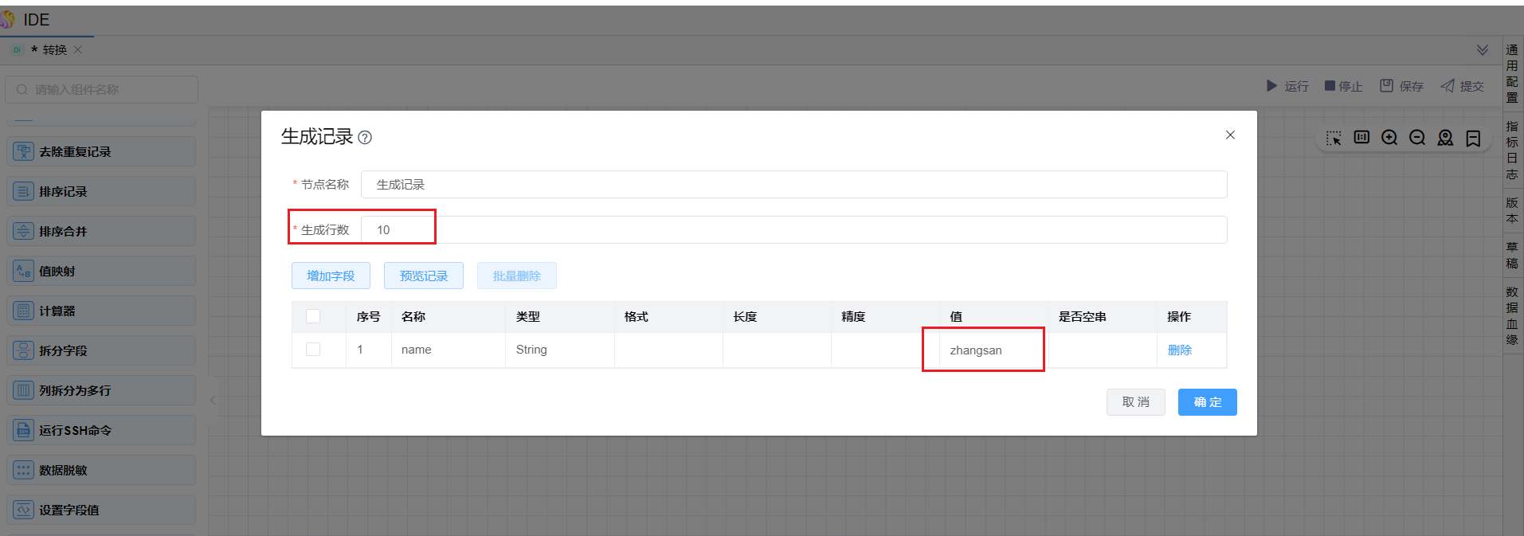The height and width of the screenshot is (536, 1524).
Task: Focus the 生成行数 input field
Action: [x=793, y=229]
